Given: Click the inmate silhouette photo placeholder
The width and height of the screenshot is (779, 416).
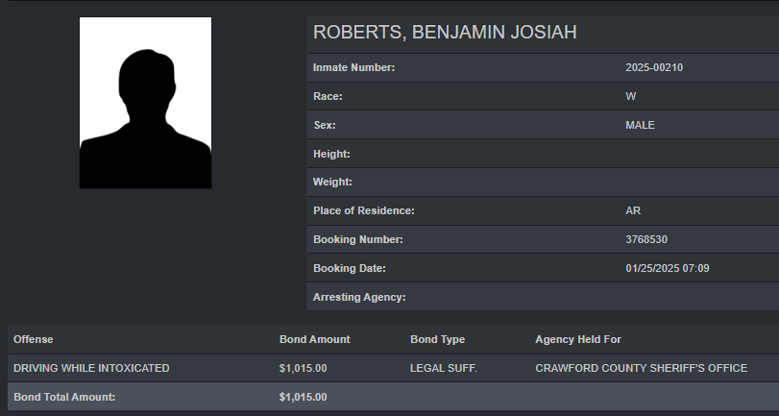Looking at the screenshot, I should tap(145, 103).
